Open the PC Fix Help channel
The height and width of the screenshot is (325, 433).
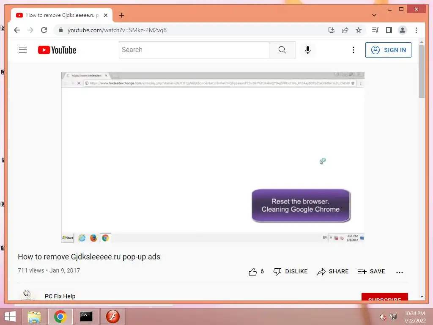coord(60,296)
